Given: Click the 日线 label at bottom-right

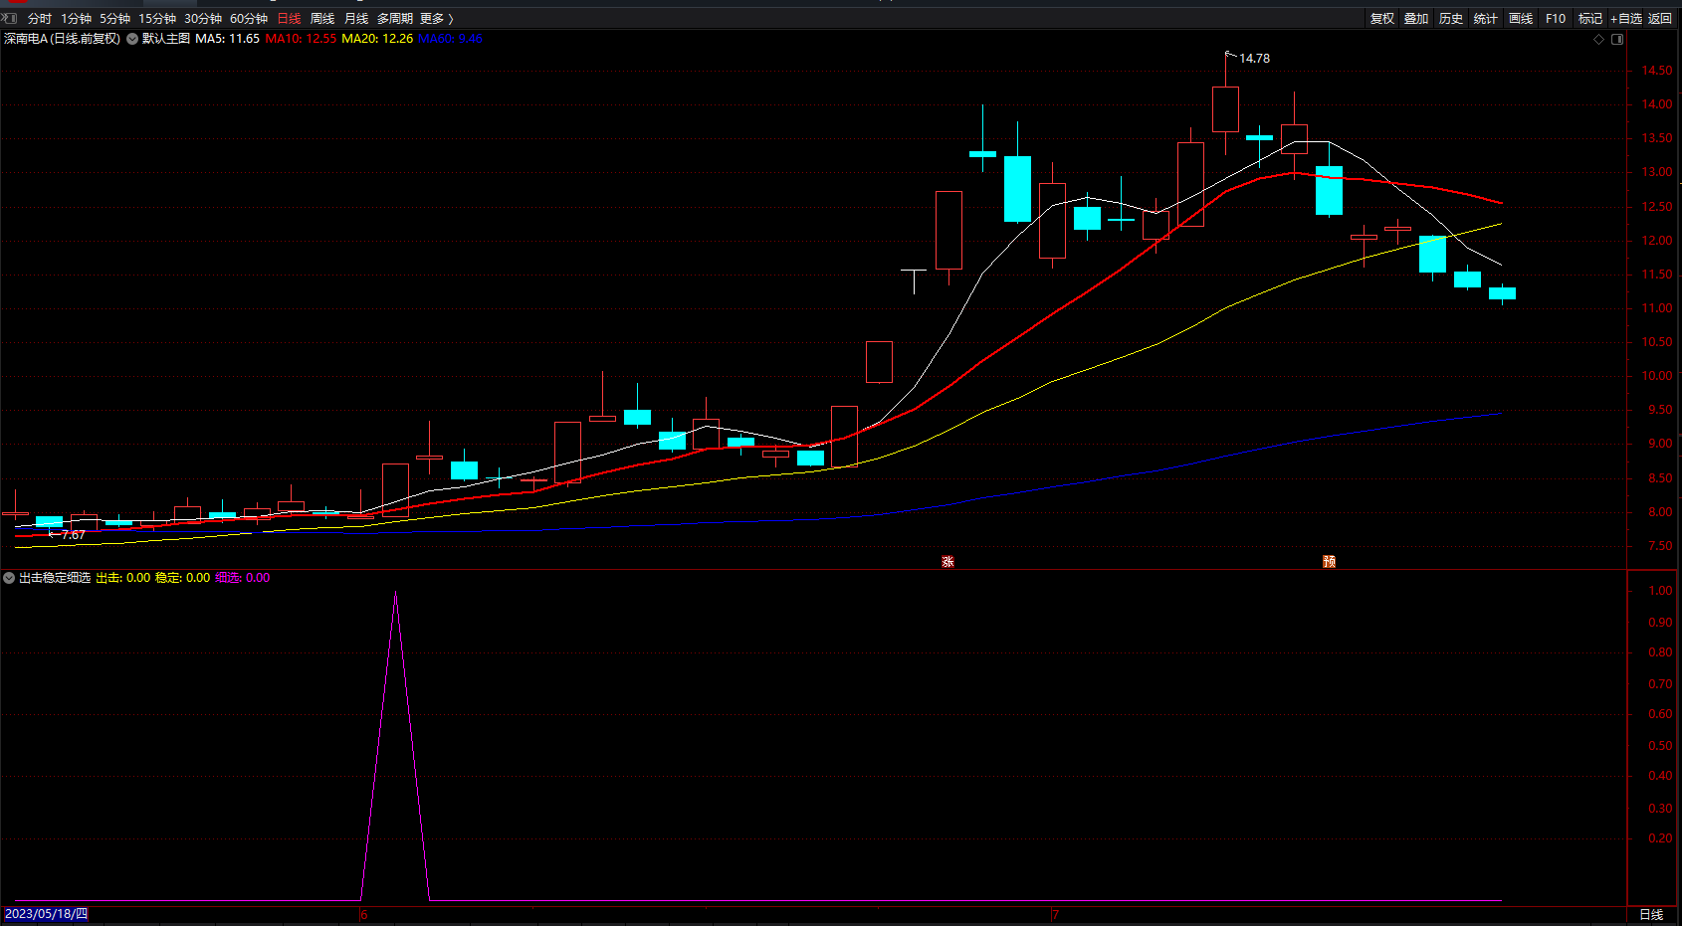Looking at the screenshot, I should (x=1651, y=915).
